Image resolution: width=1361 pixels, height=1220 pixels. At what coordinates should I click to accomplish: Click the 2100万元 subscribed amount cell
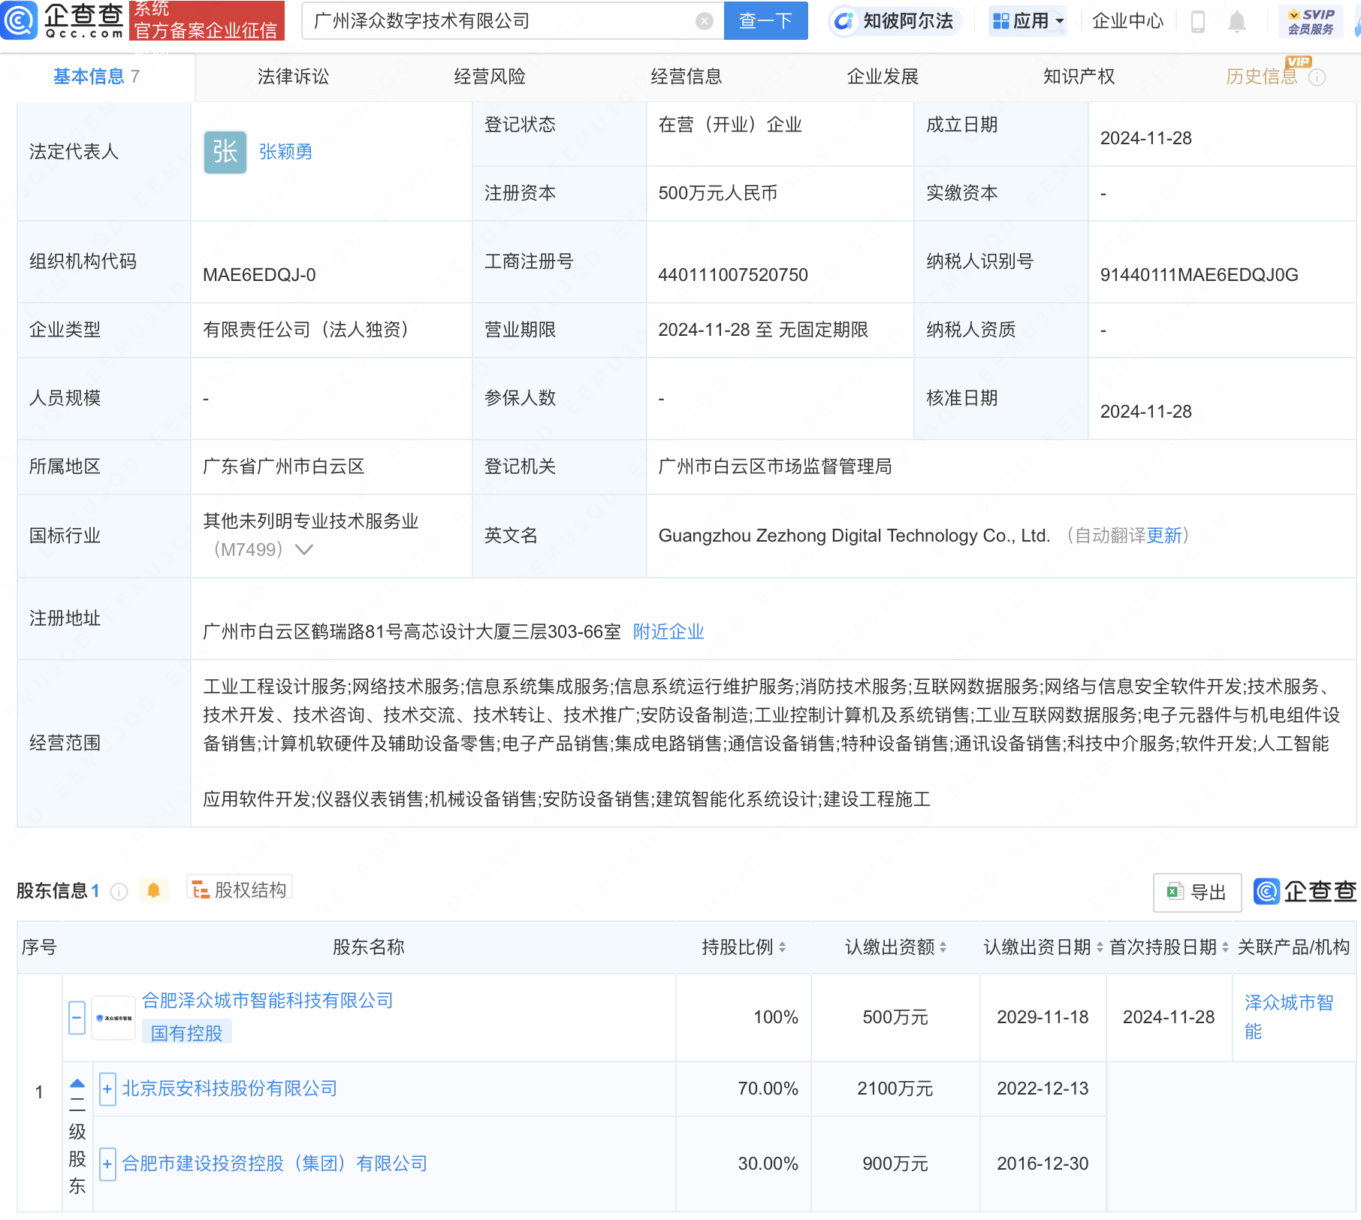(895, 1089)
